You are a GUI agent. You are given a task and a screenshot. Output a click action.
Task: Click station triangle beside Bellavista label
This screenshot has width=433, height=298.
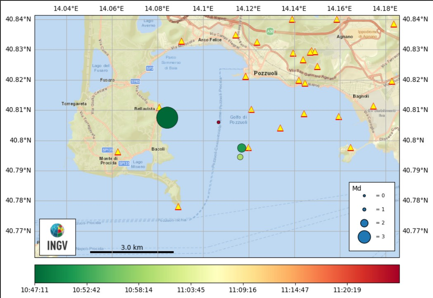tap(159, 108)
